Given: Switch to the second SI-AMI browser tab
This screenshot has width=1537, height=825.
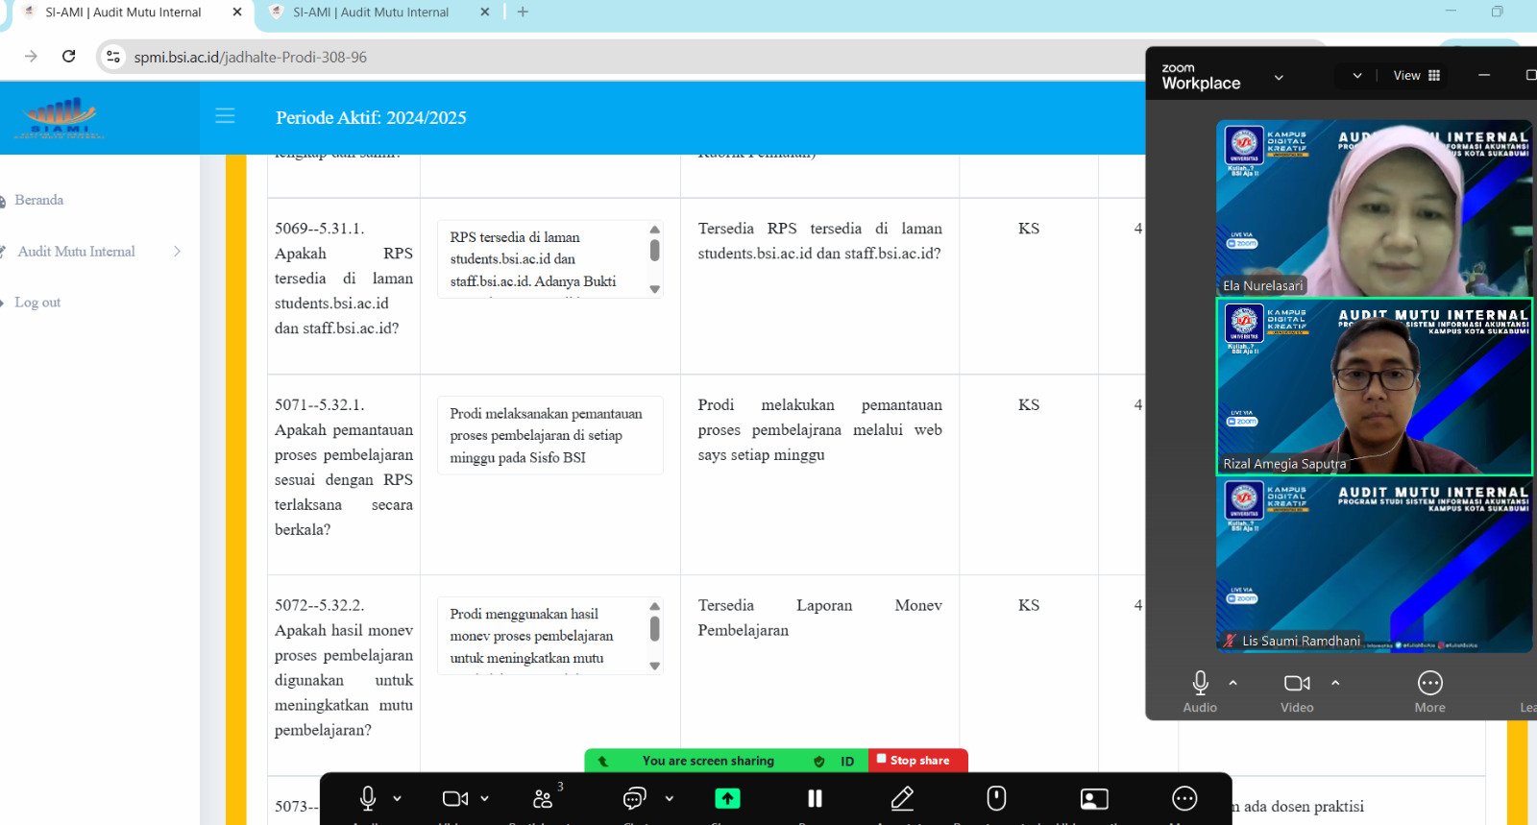Looking at the screenshot, I should pyautogui.click(x=371, y=12).
